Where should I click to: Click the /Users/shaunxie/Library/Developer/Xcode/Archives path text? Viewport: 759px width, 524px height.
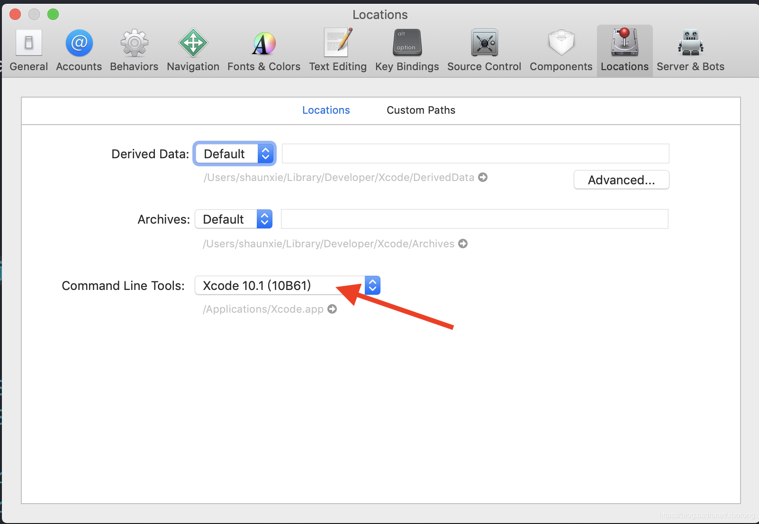[328, 244]
